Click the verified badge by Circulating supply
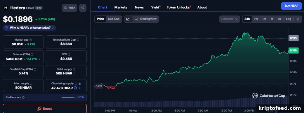 click(x=80, y=84)
